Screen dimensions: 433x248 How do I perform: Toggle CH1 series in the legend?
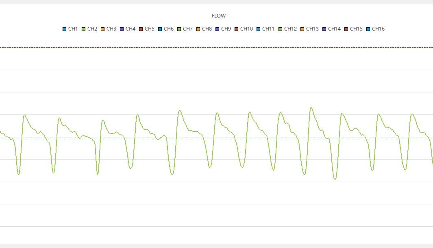(x=70, y=29)
